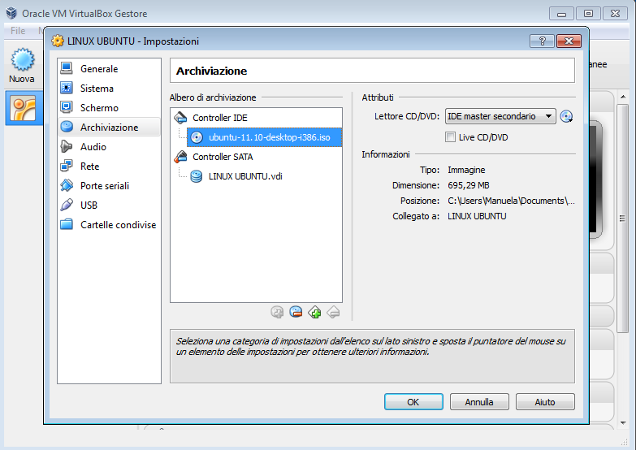Viewport: 636px width, 450px height.
Task: Open help with Aiuto button
Action: pos(545,402)
